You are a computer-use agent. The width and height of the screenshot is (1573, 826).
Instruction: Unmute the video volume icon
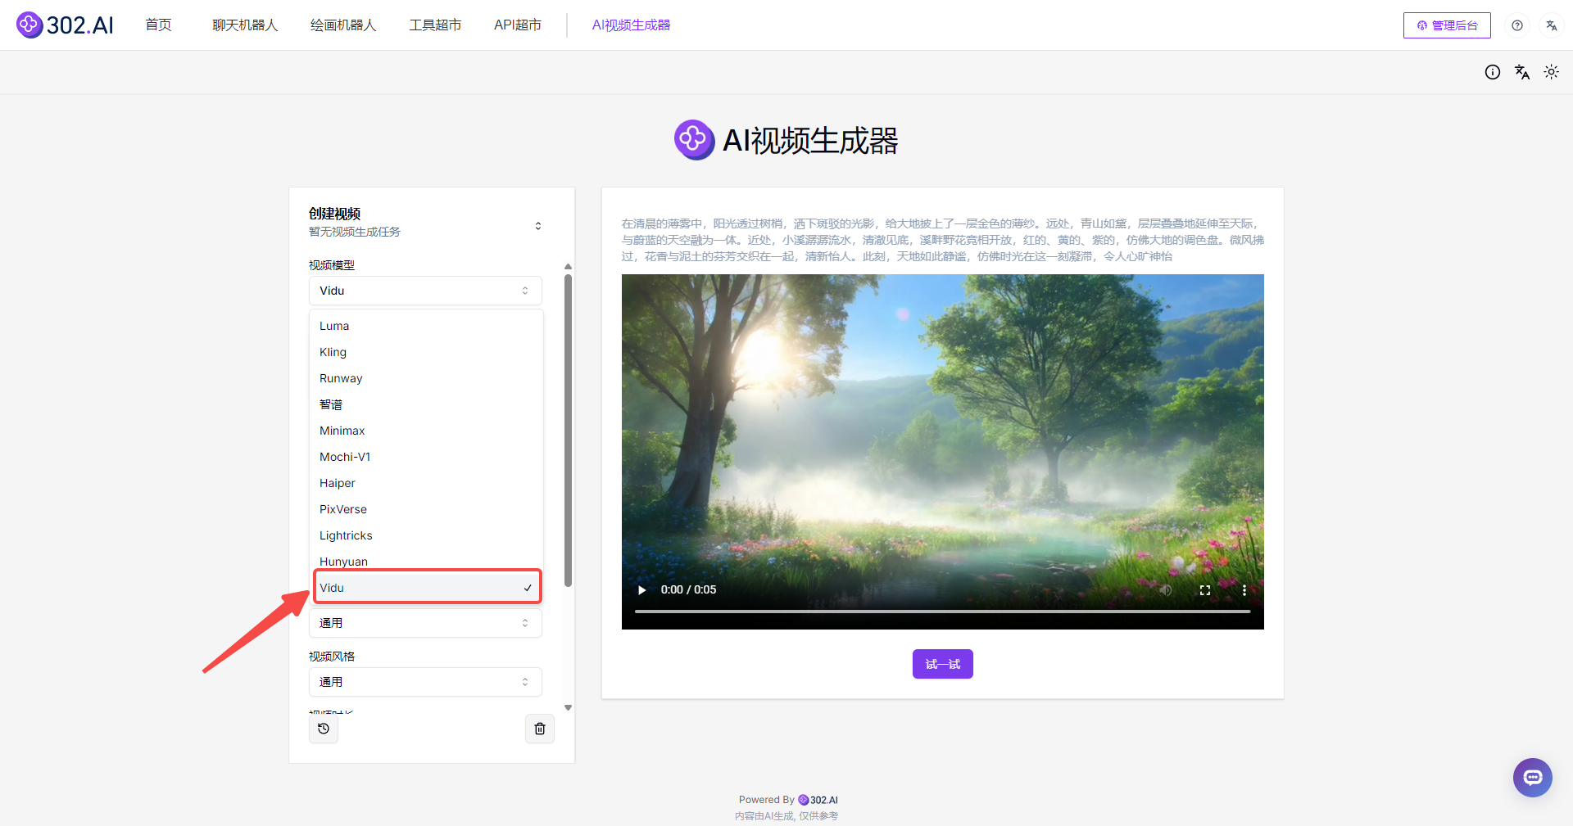tap(1166, 589)
